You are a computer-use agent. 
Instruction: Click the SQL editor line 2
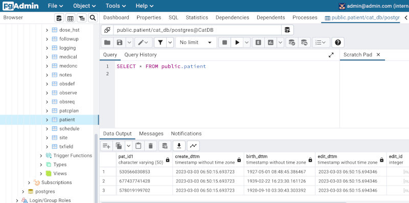tap(227, 74)
